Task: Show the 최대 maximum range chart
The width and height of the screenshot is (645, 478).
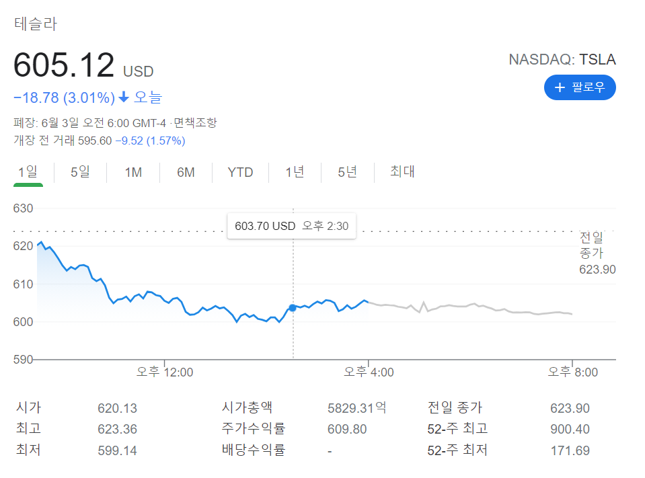Action: tap(402, 171)
